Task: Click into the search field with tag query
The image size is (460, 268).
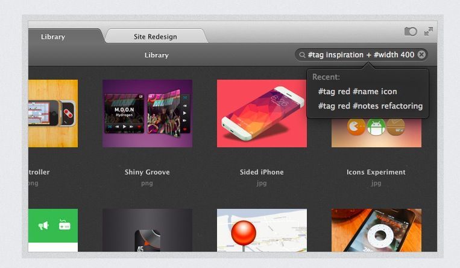Action: coord(361,55)
